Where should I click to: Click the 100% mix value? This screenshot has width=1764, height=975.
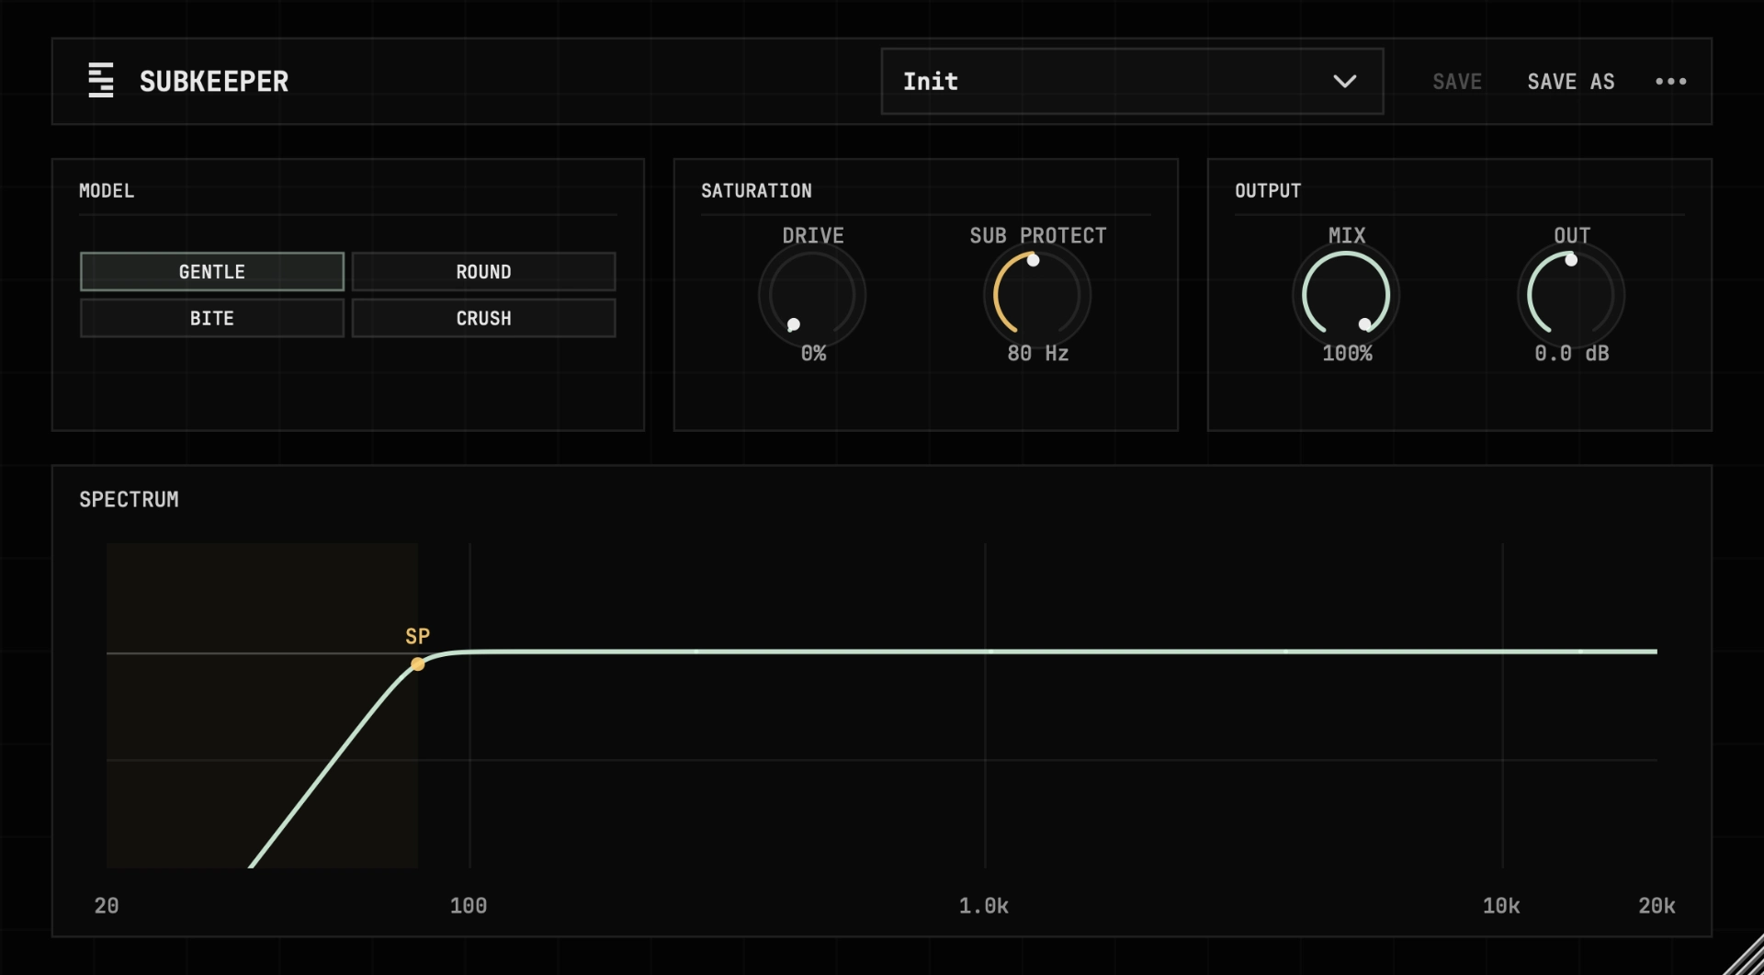[1347, 354]
